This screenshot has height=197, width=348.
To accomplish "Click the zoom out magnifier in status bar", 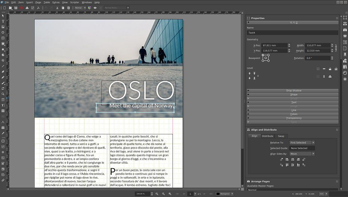I will click(x=157, y=194).
